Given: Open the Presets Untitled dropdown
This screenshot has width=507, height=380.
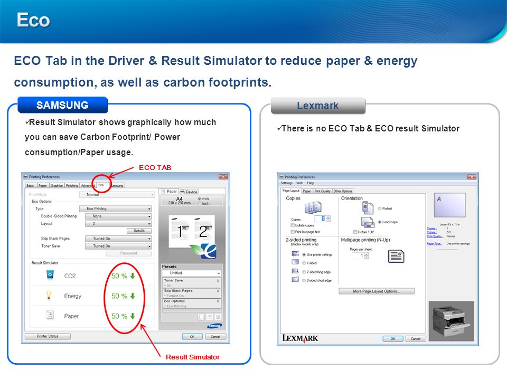Looking at the screenshot, I should pyautogui.click(x=191, y=273).
